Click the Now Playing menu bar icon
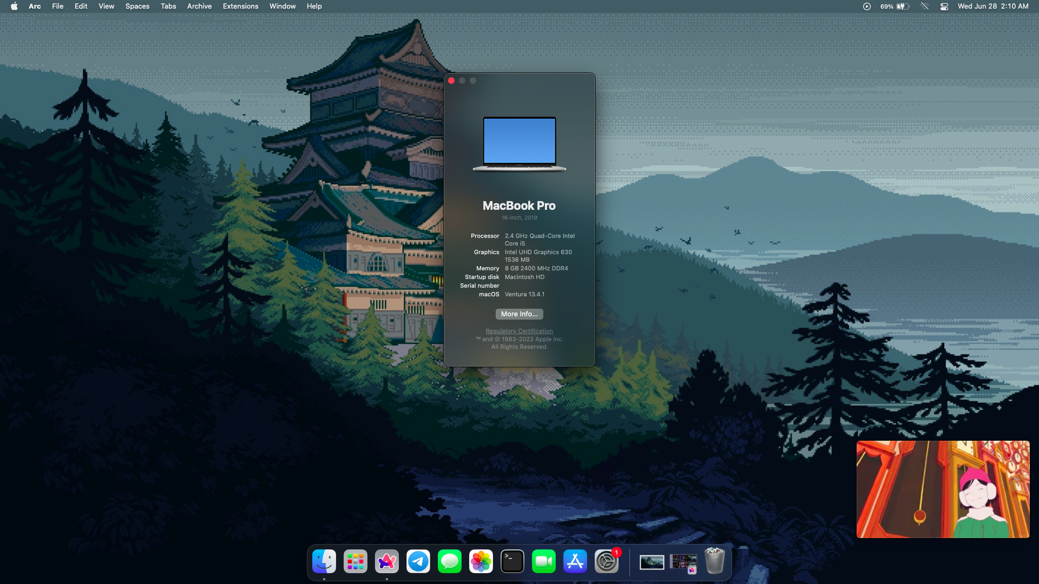 (867, 6)
